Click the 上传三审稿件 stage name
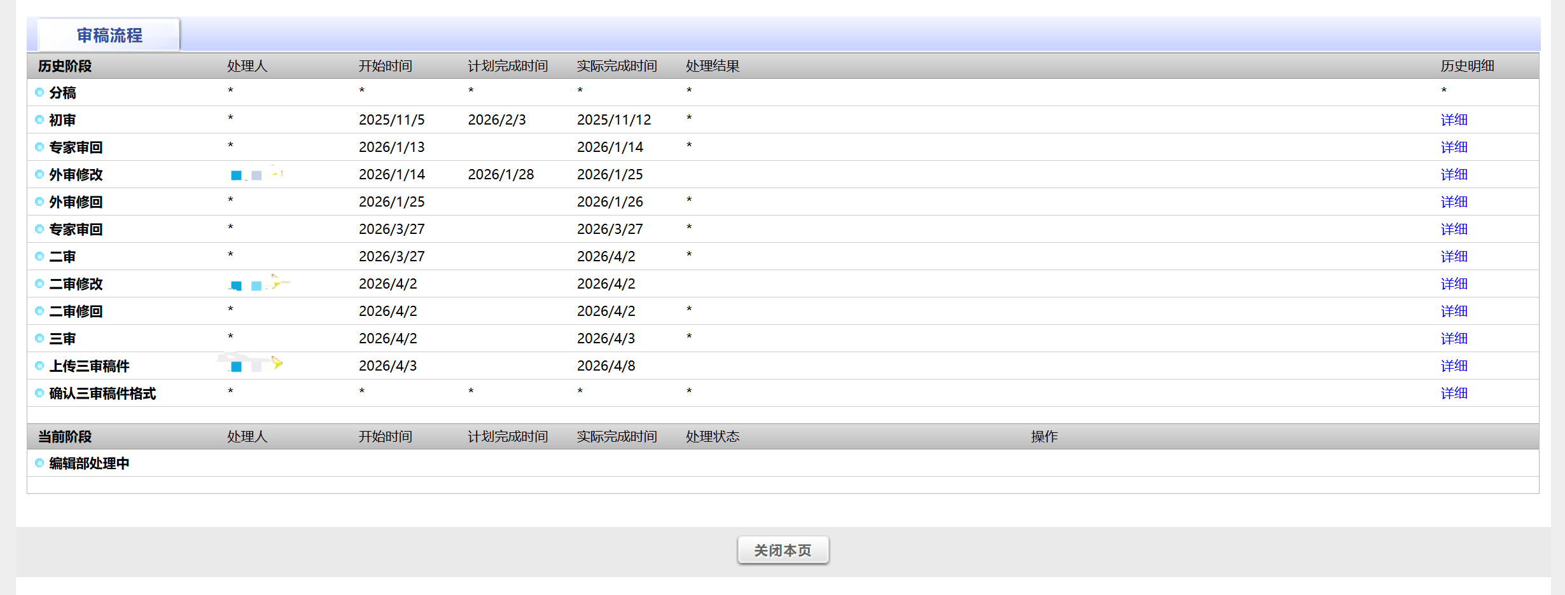Screen dimensions: 1565x595 [x=89, y=366]
